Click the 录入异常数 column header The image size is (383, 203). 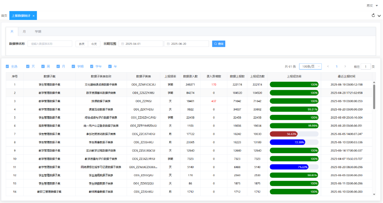[214, 76]
